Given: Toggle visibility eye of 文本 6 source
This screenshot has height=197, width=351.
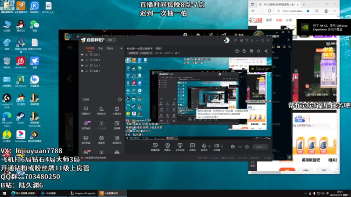Looking at the screenshot, I should click(x=82, y=60).
